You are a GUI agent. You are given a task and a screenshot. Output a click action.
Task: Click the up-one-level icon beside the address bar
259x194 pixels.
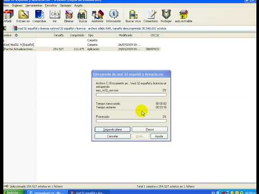click(x=5, y=28)
